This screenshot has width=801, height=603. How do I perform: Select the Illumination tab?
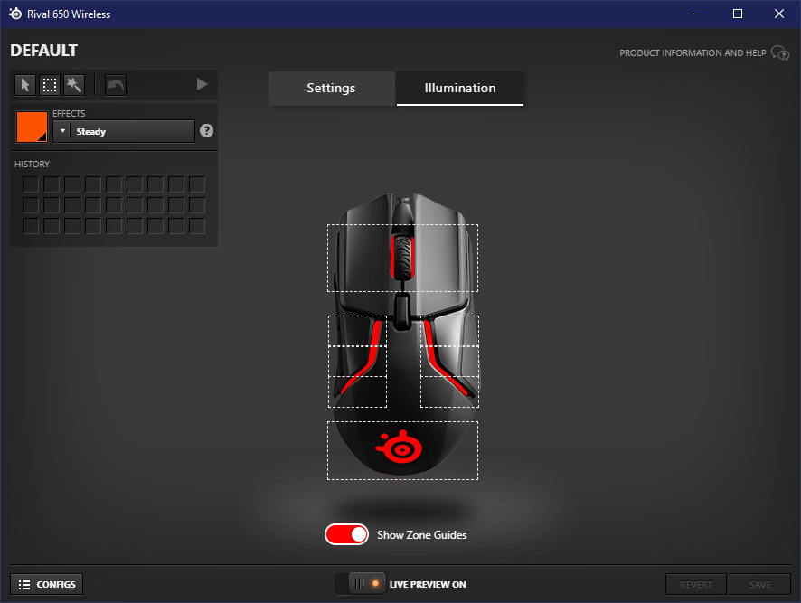tap(460, 88)
